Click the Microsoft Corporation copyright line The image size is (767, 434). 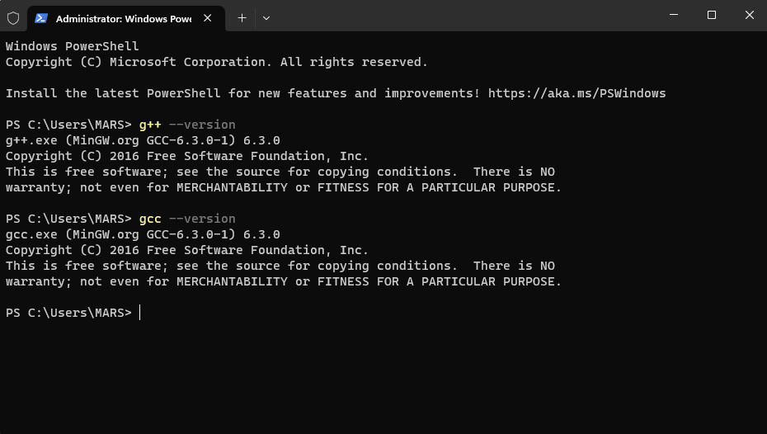[216, 62]
